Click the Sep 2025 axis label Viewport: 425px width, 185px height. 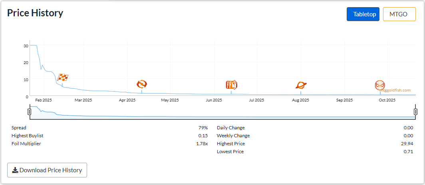click(344, 100)
